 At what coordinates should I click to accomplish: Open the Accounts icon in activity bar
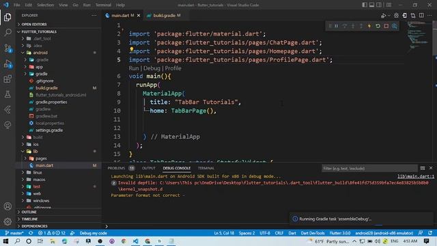point(8,206)
